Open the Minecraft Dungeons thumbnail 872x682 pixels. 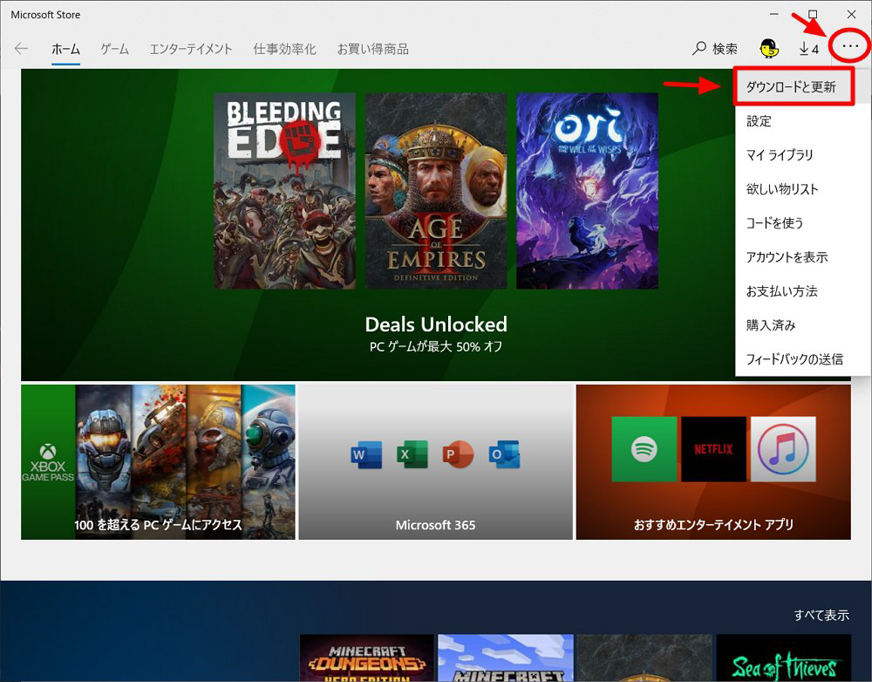[x=367, y=658]
